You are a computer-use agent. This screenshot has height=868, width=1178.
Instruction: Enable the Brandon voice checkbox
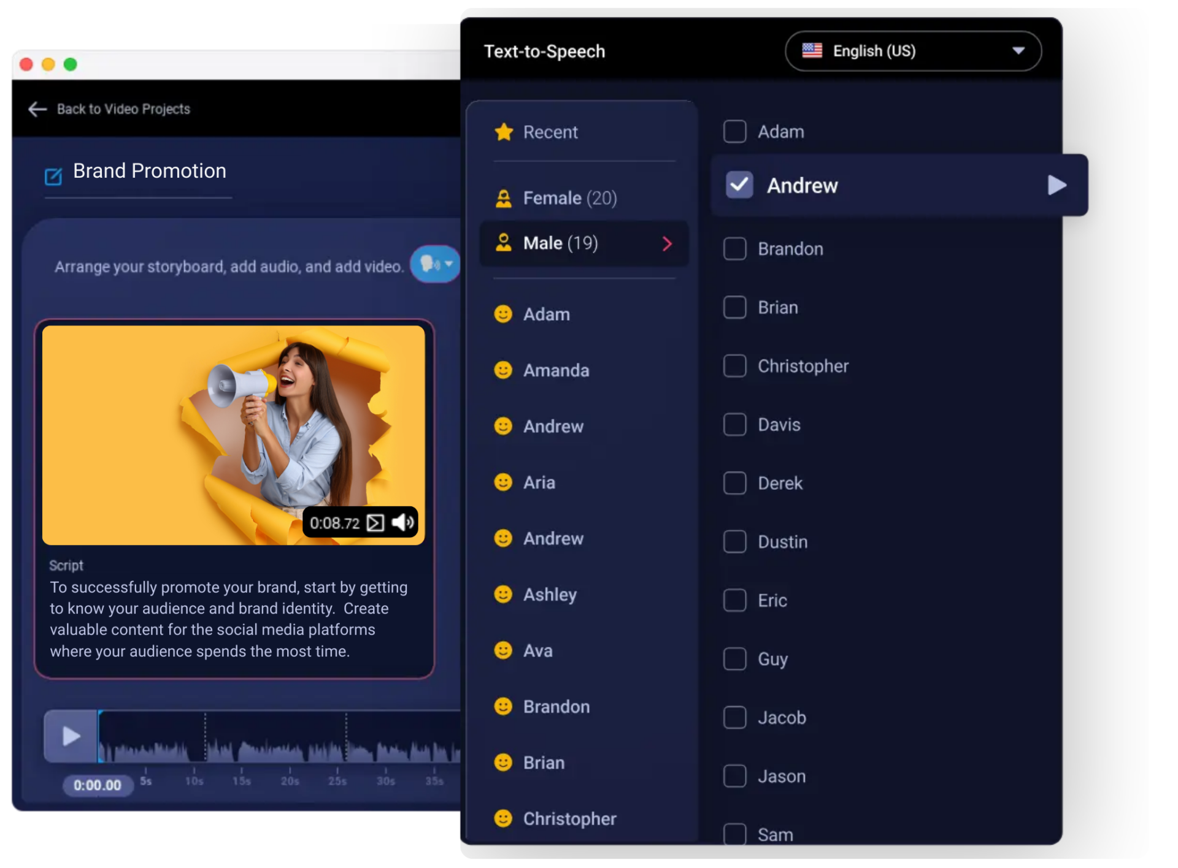(734, 249)
